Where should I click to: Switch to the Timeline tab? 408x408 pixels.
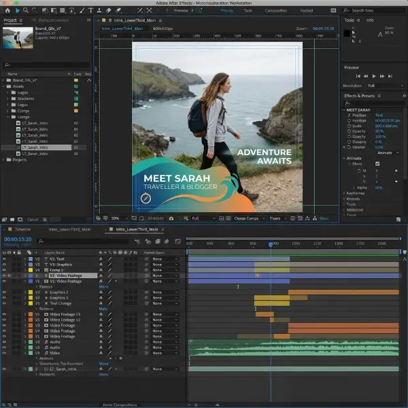(x=22, y=230)
